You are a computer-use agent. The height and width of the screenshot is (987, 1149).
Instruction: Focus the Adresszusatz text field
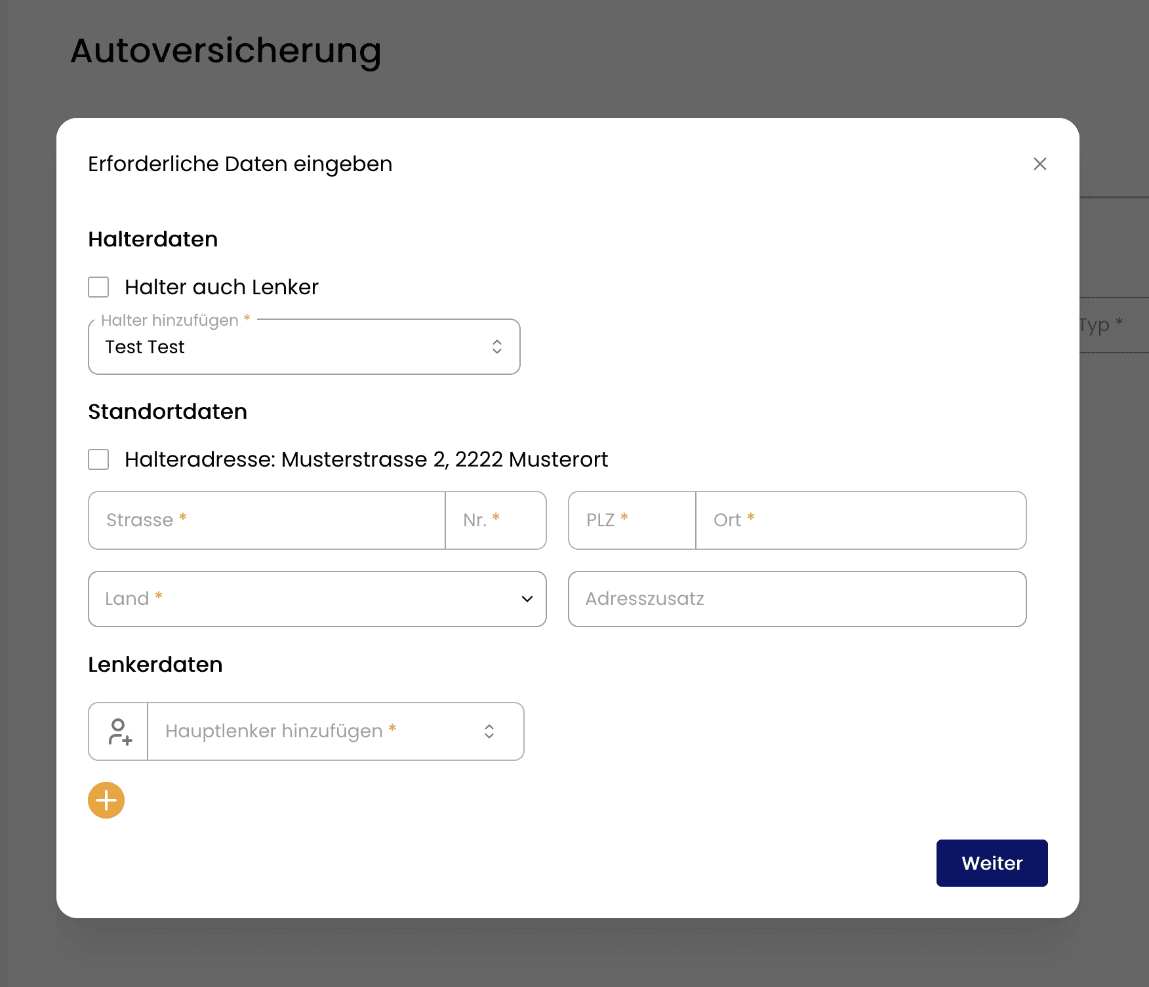tap(797, 599)
